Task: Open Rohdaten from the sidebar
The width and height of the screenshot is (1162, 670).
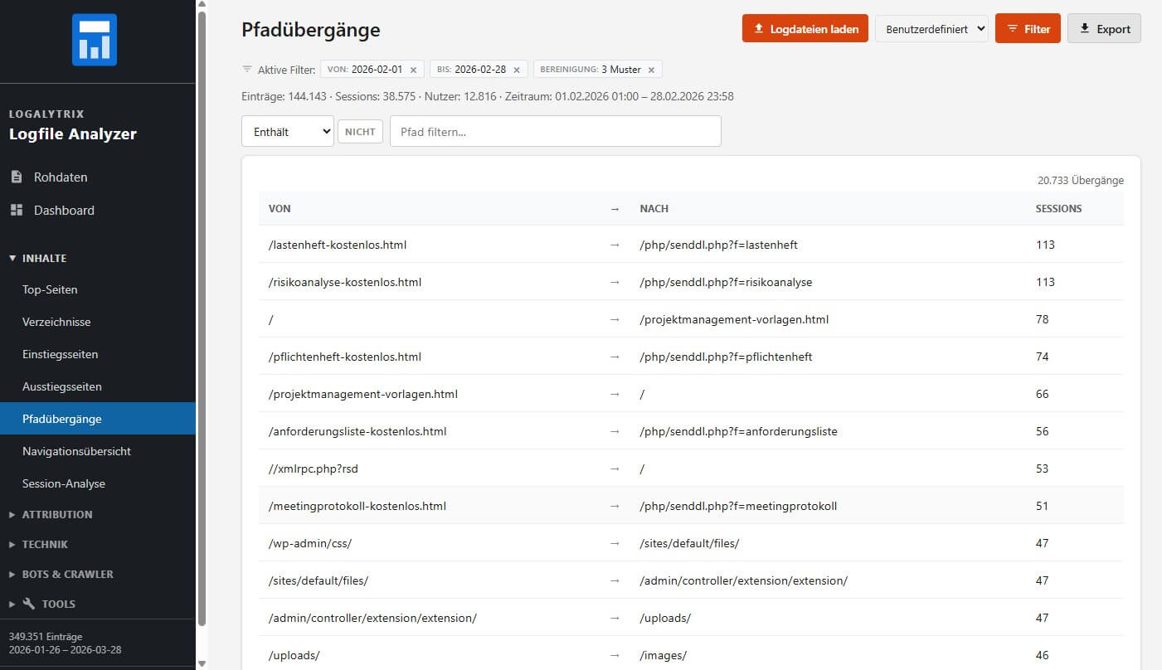Action: [x=60, y=177]
